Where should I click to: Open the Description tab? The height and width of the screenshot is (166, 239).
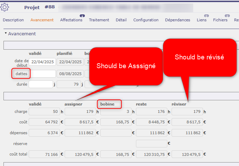[x=13, y=20]
